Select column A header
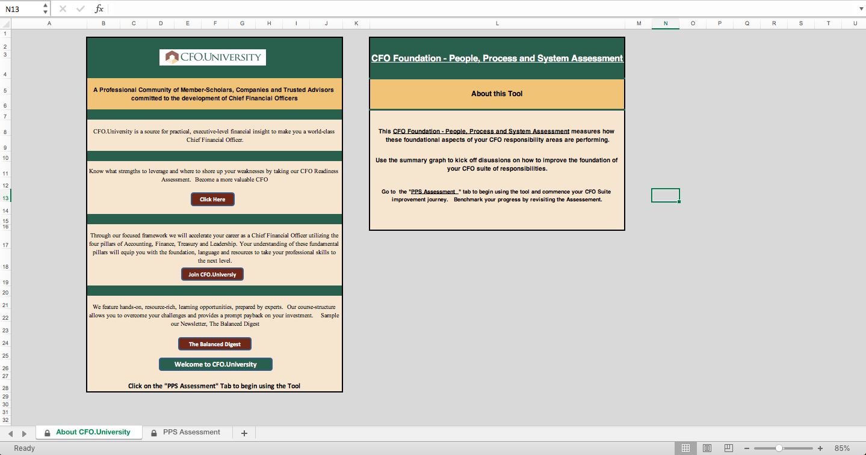 (49, 23)
